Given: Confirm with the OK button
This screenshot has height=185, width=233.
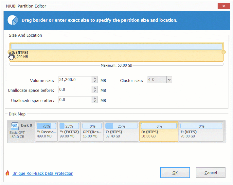Looking at the screenshot, I should 175,173.
